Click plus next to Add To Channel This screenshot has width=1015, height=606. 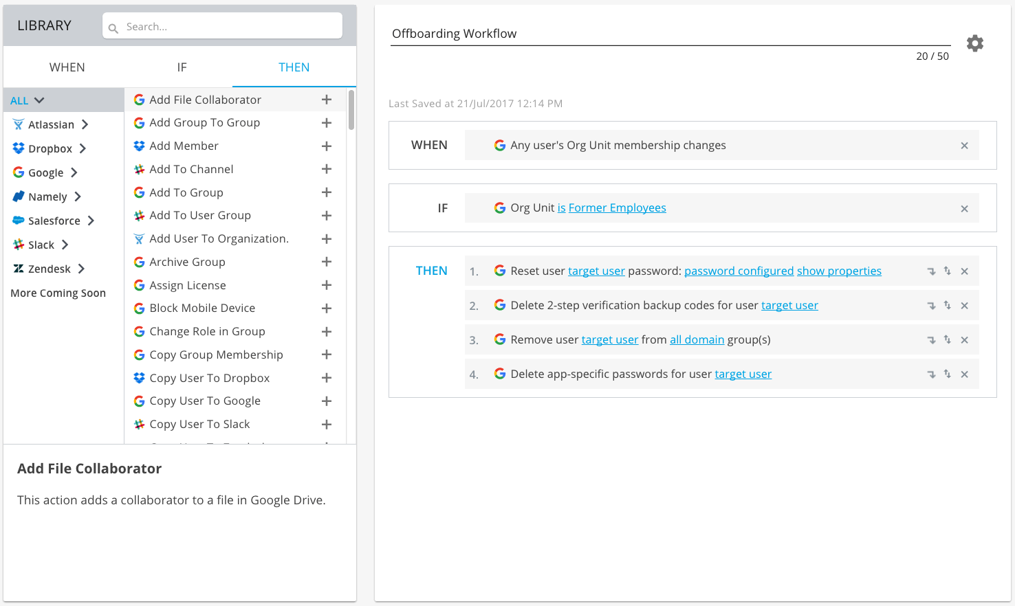327,169
